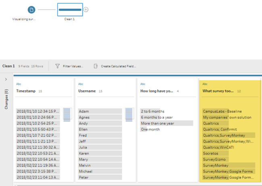
Task: Select the Visualizing survey input step icon
Action: pos(31,10)
